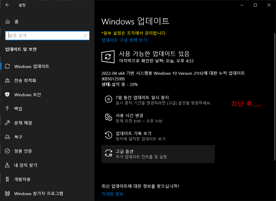Click the 내 장치 찾기 icon
The width and height of the screenshot is (276, 201).
click(x=7, y=165)
